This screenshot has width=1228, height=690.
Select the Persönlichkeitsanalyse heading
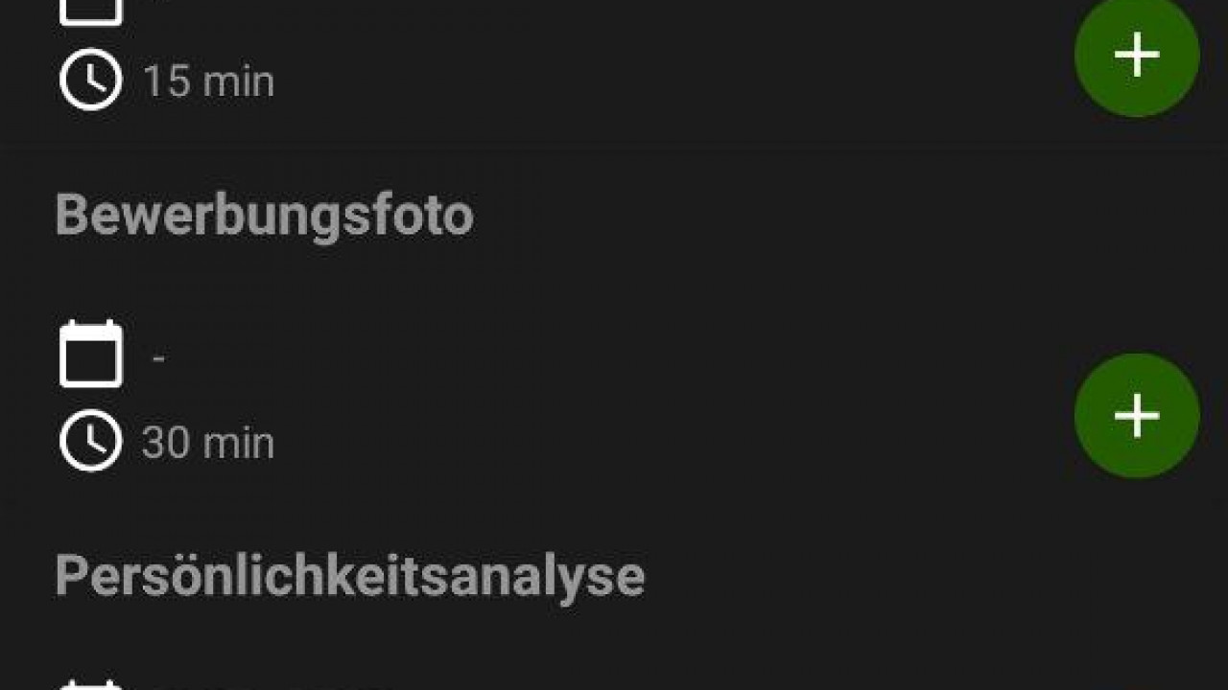point(349,576)
